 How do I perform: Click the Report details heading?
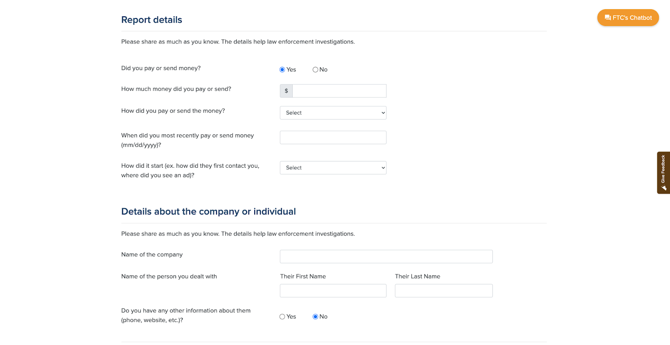(x=152, y=20)
